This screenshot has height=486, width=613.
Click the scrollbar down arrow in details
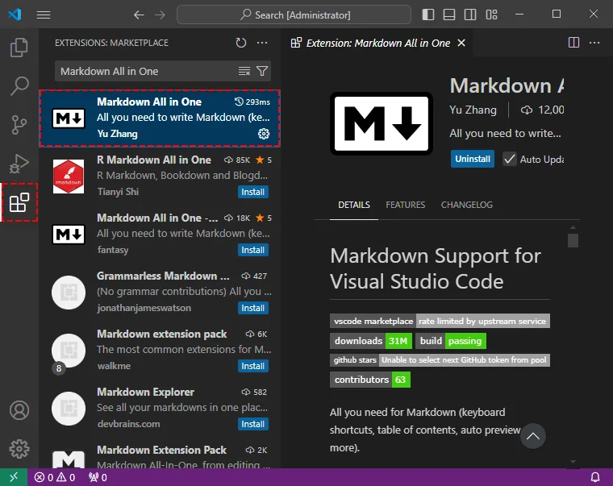[x=573, y=462]
